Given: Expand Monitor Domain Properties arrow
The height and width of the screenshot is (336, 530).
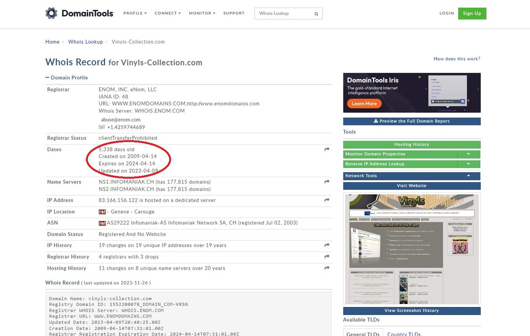Looking at the screenshot, I should pos(469,154).
